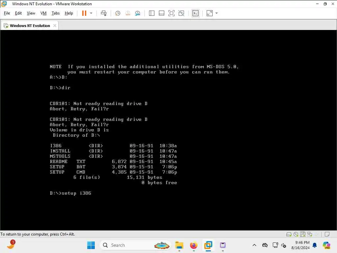Toggle the console view button

point(195,13)
